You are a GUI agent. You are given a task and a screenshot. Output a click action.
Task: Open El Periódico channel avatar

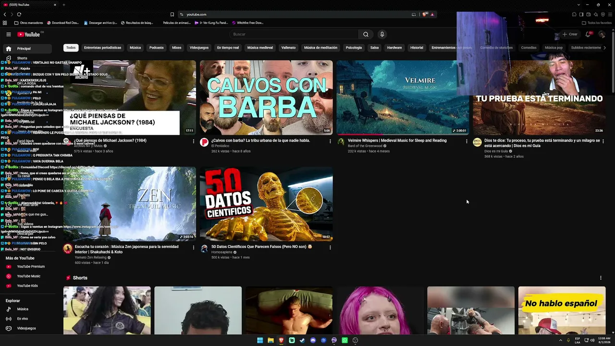204,142
